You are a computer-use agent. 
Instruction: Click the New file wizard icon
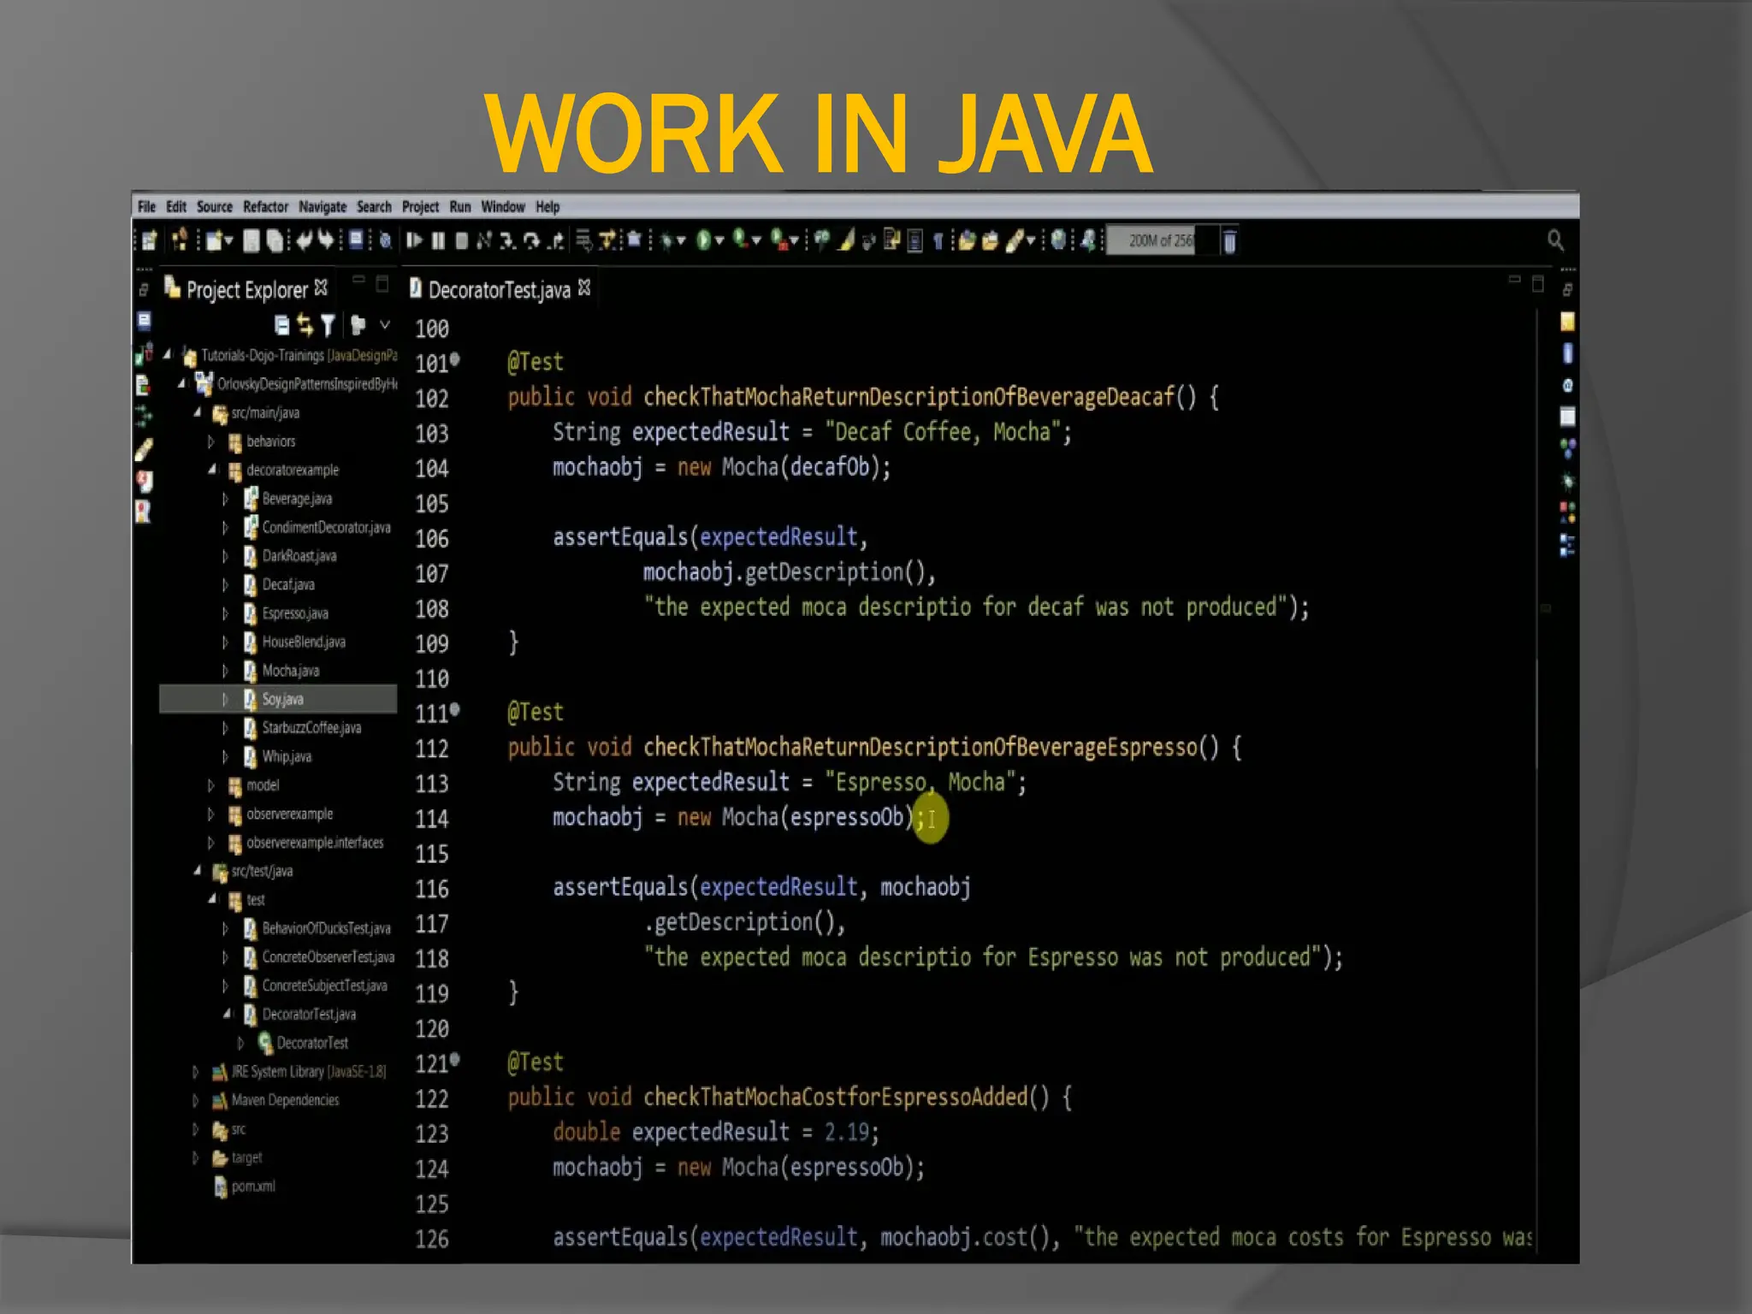[x=215, y=240]
